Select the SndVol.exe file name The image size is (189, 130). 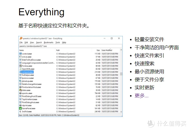point(27,112)
